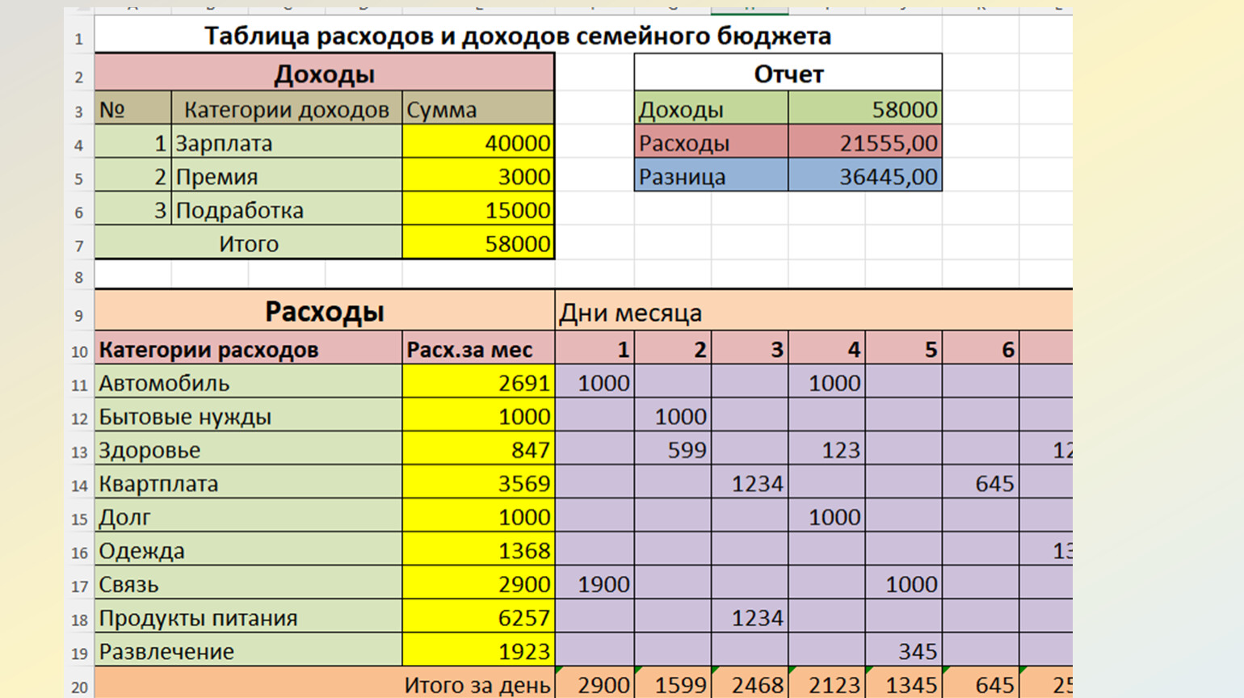Viewport: 1244px width, 698px height.
Task: Select the "Зарплата" income category cell
Action: click(x=286, y=144)
